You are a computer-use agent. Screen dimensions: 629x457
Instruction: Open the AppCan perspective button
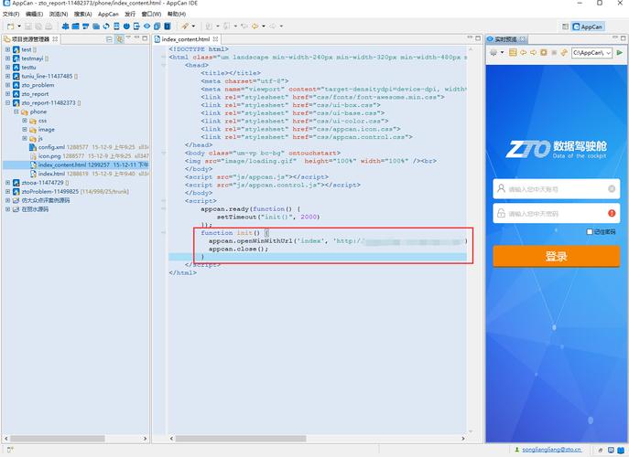coord(588,27)
